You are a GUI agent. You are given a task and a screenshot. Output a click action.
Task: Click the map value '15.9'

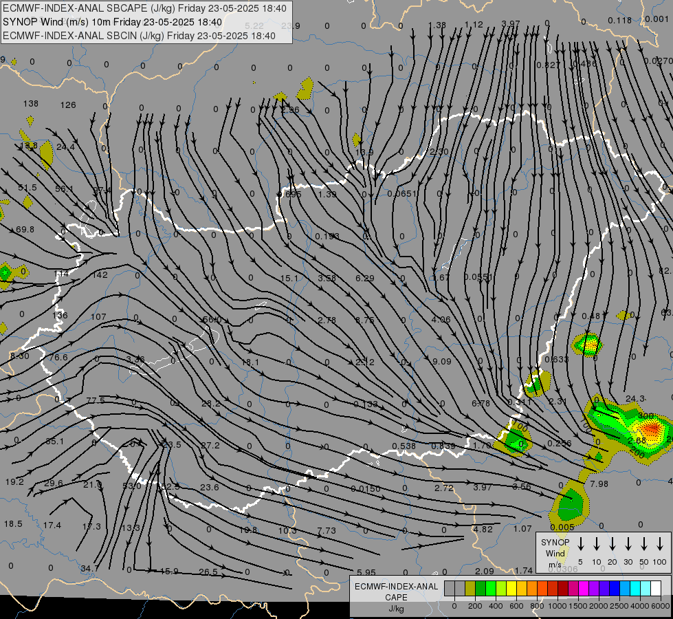click(169, 572)
